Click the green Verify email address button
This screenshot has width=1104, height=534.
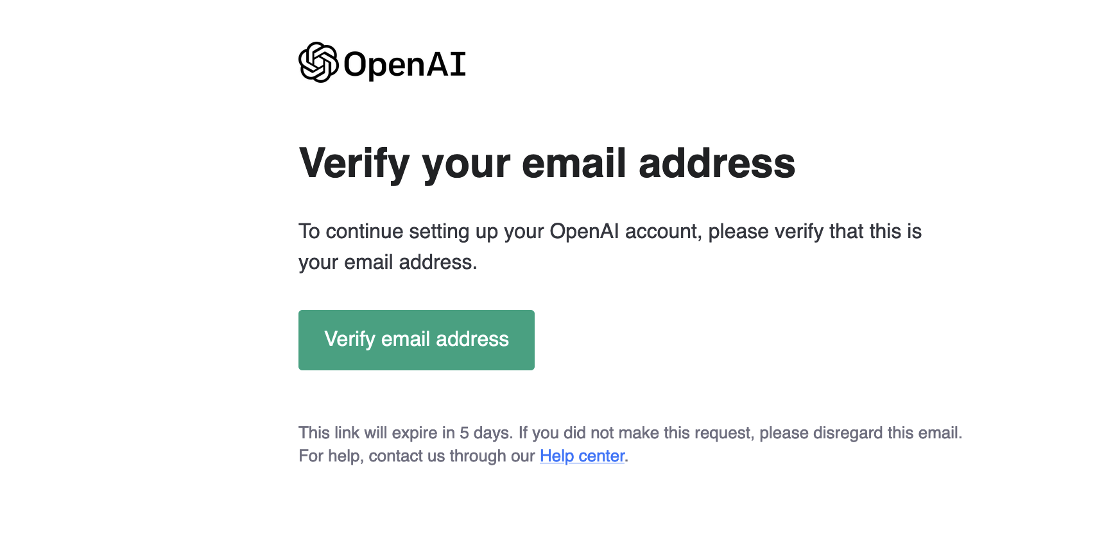pyautogui.click(x=417, y=340)
